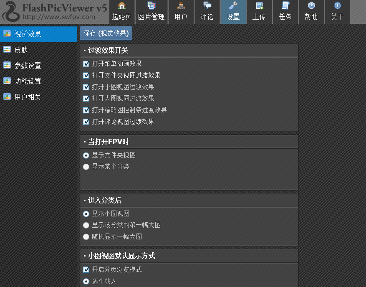This screenshot has height=287, width=366.
Task: Go to 参数设置 in sidebar
Action: click(28, 66)
